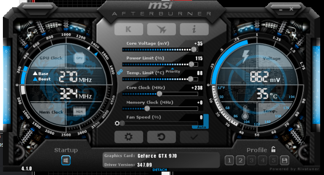The width and height of the screenshot is (324, 175).
Task: Click the Core Voltage slider handle
Action: (x=194, y=49)
